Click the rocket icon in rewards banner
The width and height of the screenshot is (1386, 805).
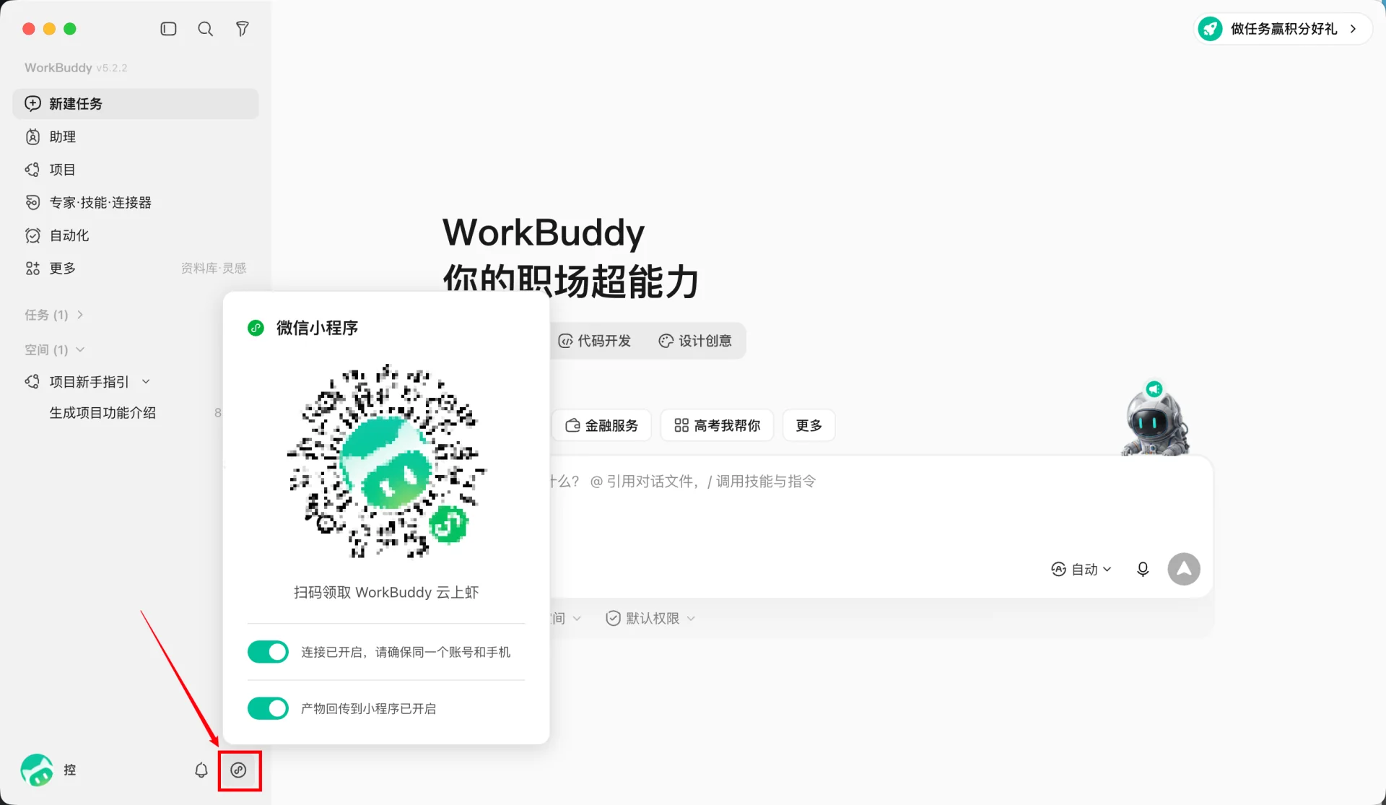(x=1211, y=29)
